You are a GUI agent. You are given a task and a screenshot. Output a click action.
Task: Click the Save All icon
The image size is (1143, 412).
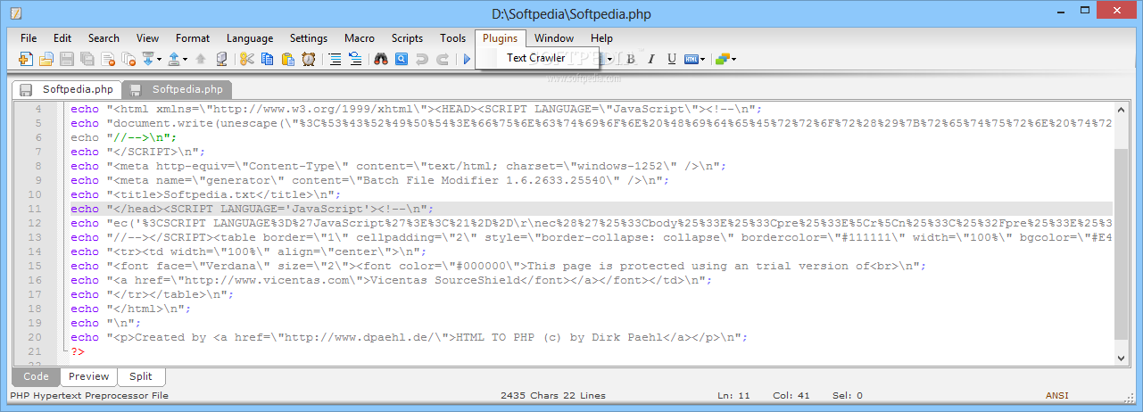(87, 60)
